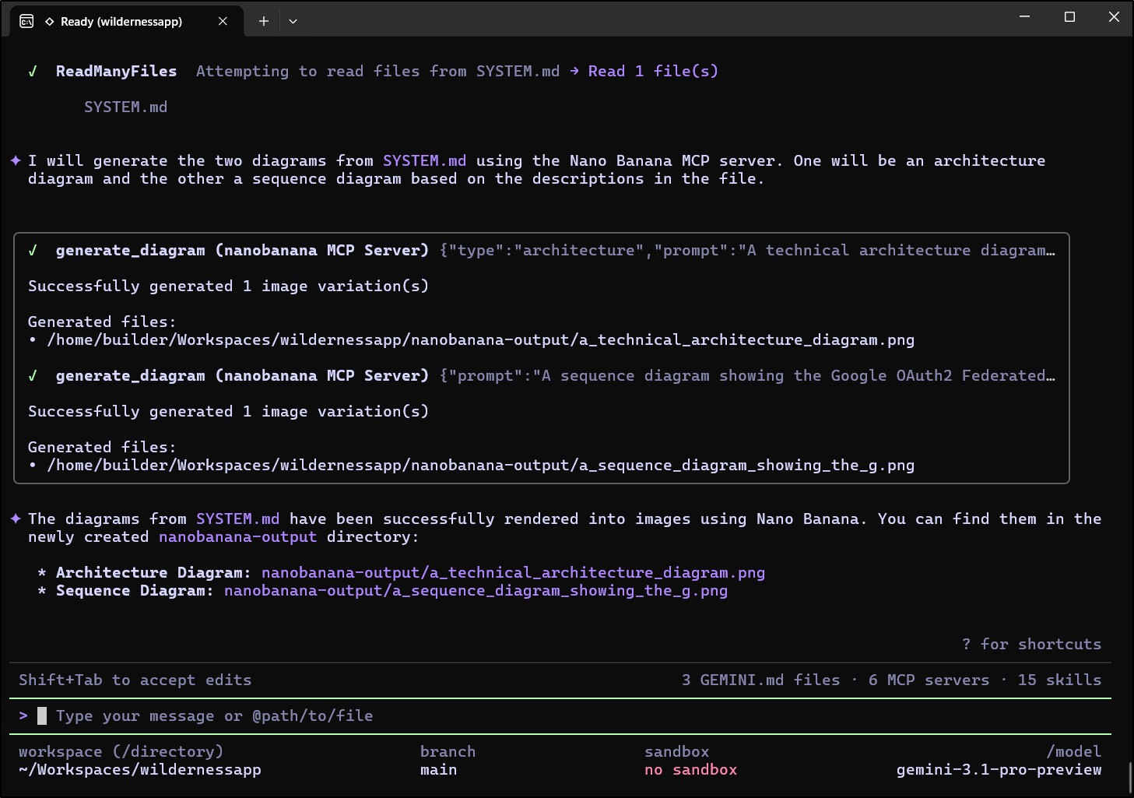
Task: Maximize the terminal window
Action: coord(1069,17)
